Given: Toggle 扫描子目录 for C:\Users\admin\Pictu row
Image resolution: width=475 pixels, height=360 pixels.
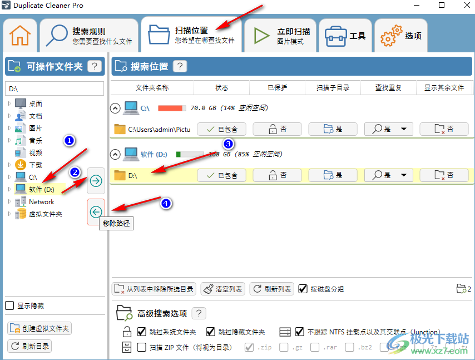Looking at the screenshot, I should tap(333, 129).
